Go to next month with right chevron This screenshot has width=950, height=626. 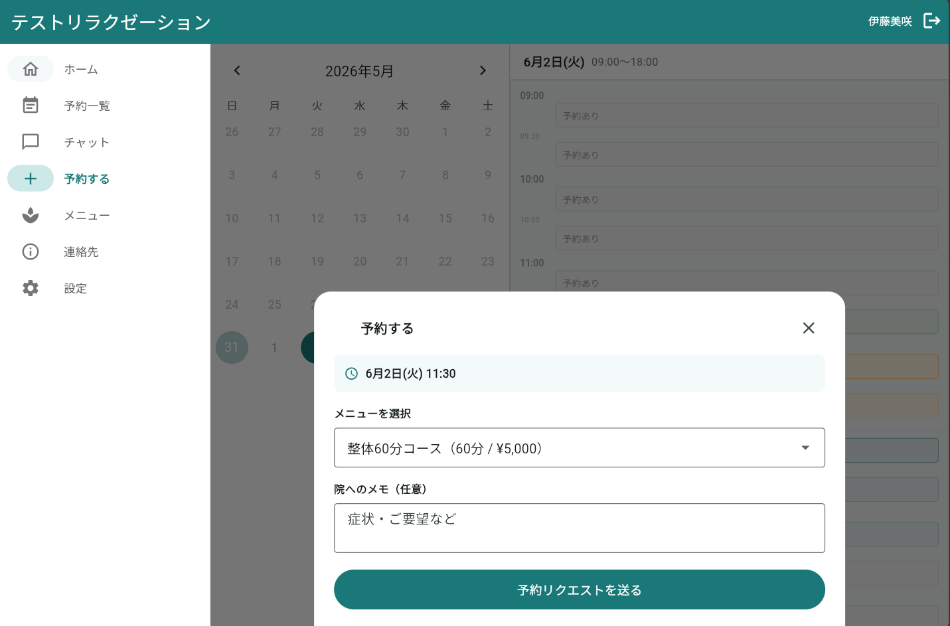tap(483, 70)
